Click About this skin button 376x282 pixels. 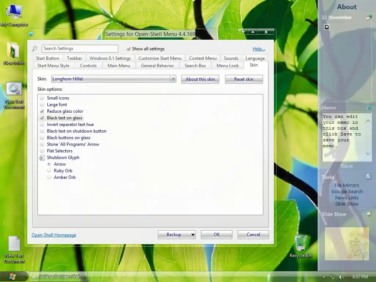click(x=200, y=79)
